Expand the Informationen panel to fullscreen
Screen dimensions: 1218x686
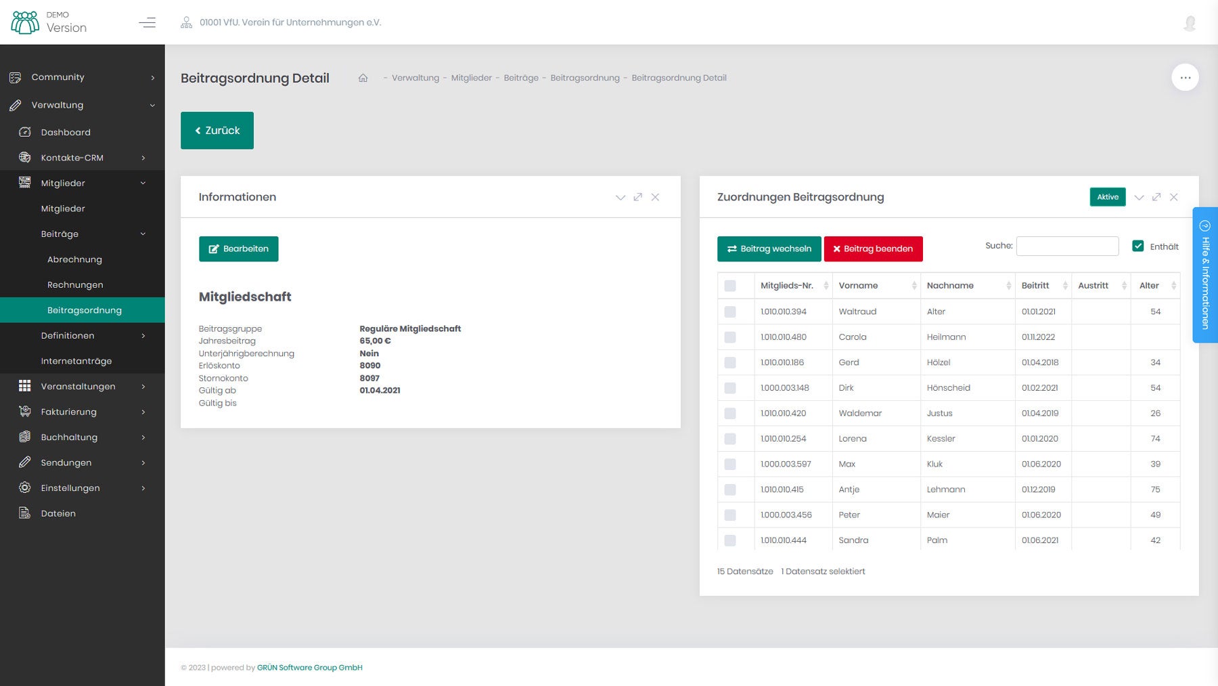(637, 197)
